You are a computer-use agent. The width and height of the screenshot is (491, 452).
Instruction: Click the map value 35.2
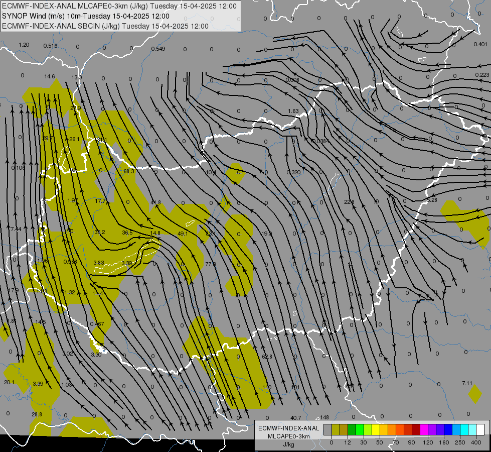[100, 232]
